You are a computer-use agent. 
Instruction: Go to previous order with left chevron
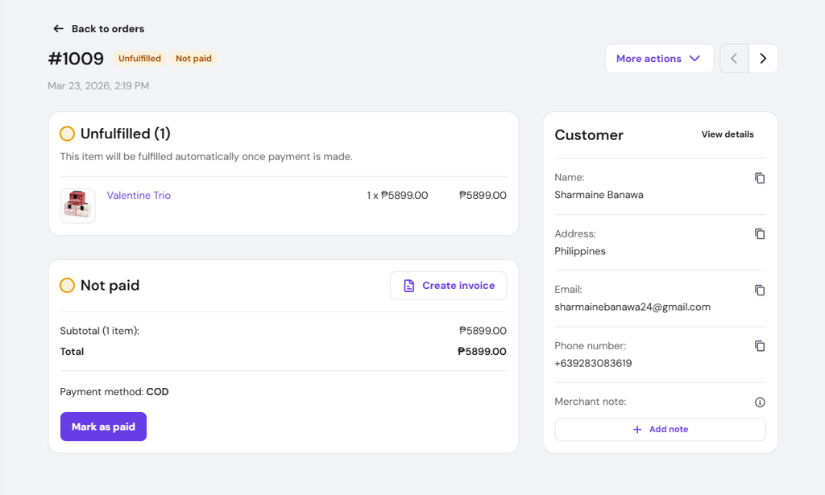(734, 58)
